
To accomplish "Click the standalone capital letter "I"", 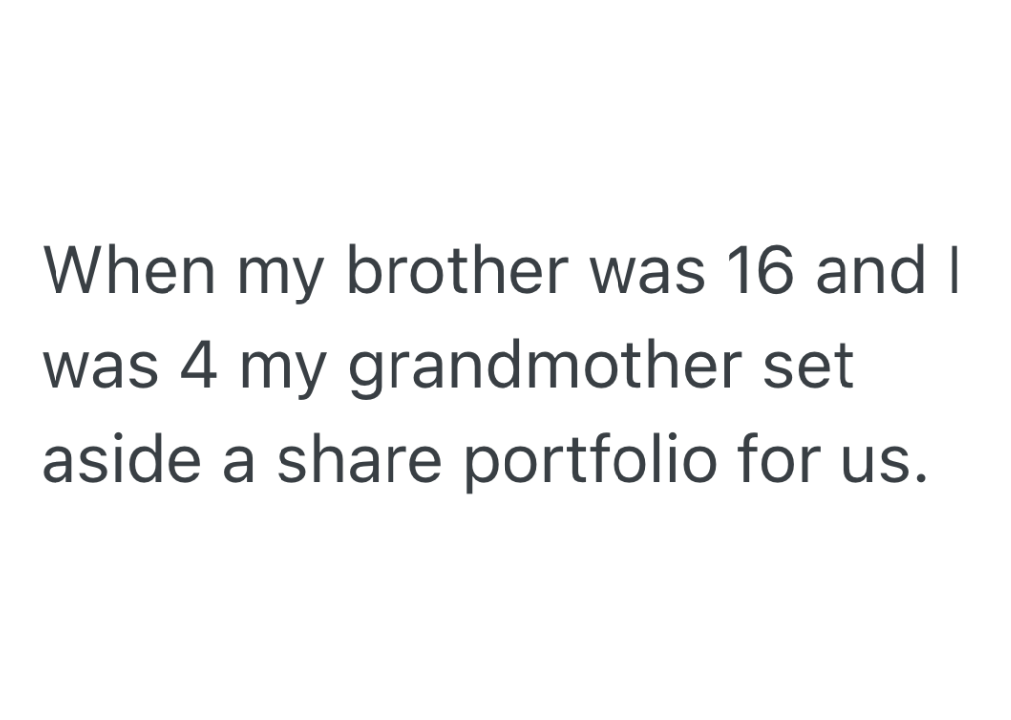I will pyautogui.click(x=953, y=272).
